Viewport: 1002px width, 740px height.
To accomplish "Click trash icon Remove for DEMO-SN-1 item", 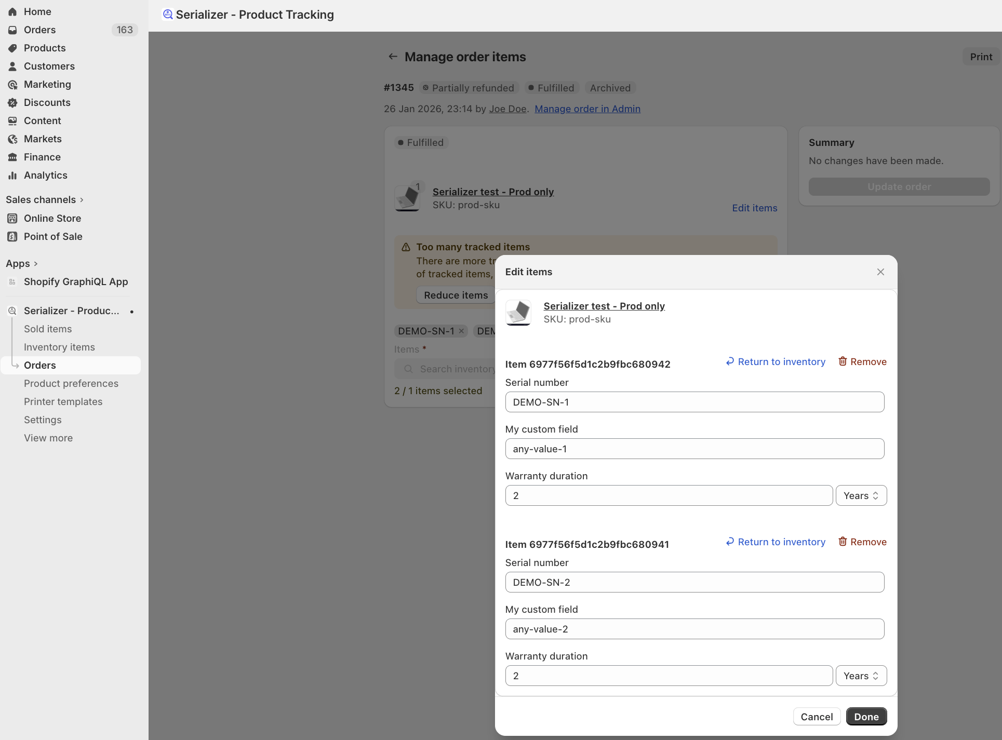I will pos(843,361).
